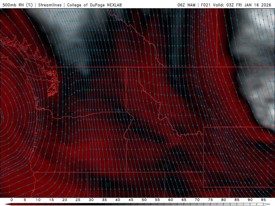The image size is (275, 206).
Task: Click the '70' value on the color scale
Action: (197, 200)
